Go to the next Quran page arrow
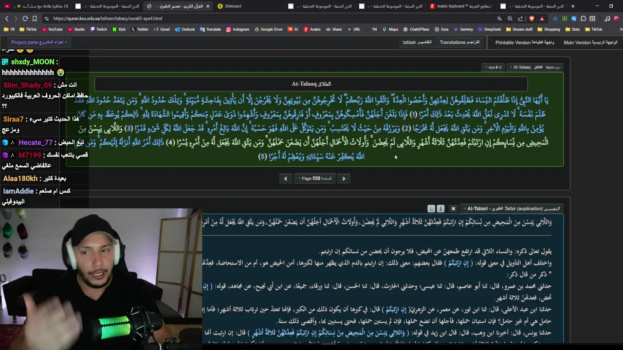The height and width of the screenshot is (350, 623). [x=344, y=178]
